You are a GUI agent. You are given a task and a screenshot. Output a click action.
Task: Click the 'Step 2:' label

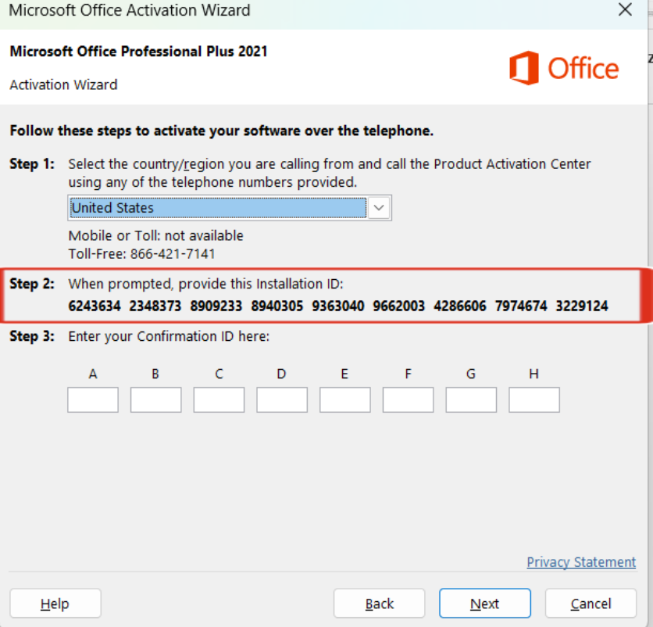[32, 284]
